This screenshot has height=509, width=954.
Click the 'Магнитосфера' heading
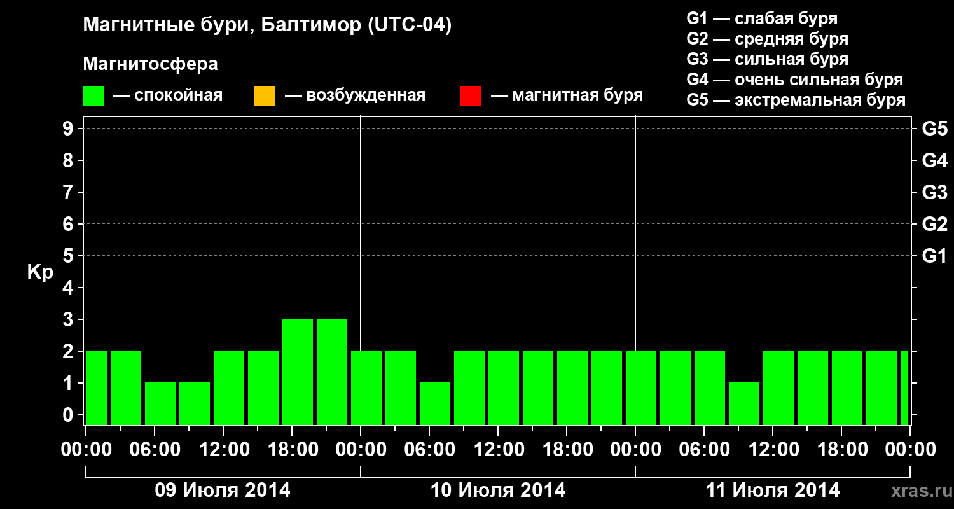[x=151, y=64]
